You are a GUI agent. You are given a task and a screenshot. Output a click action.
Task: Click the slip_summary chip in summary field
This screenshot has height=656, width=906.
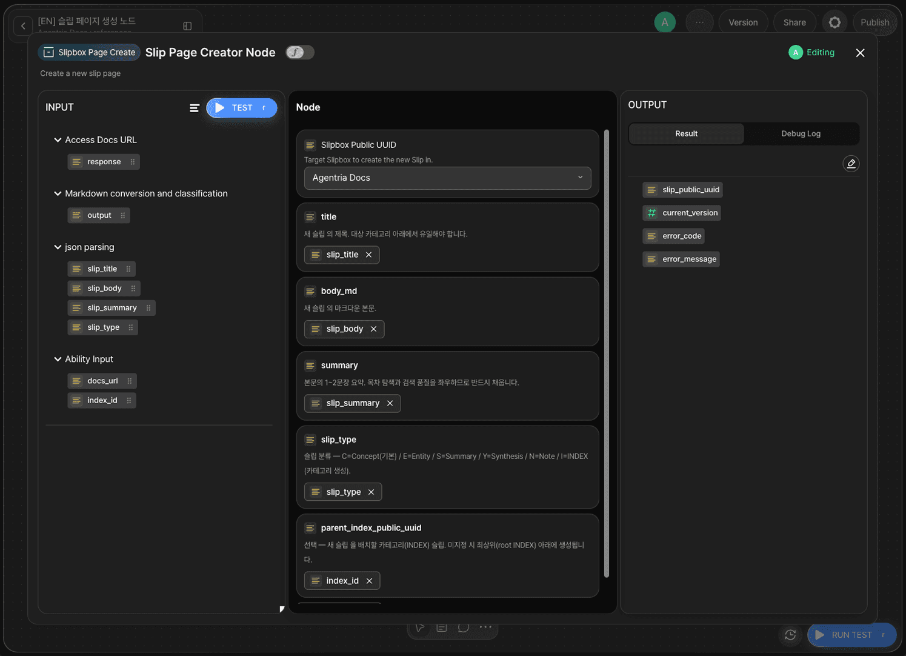pyautogui.click(x=352, y=403)
